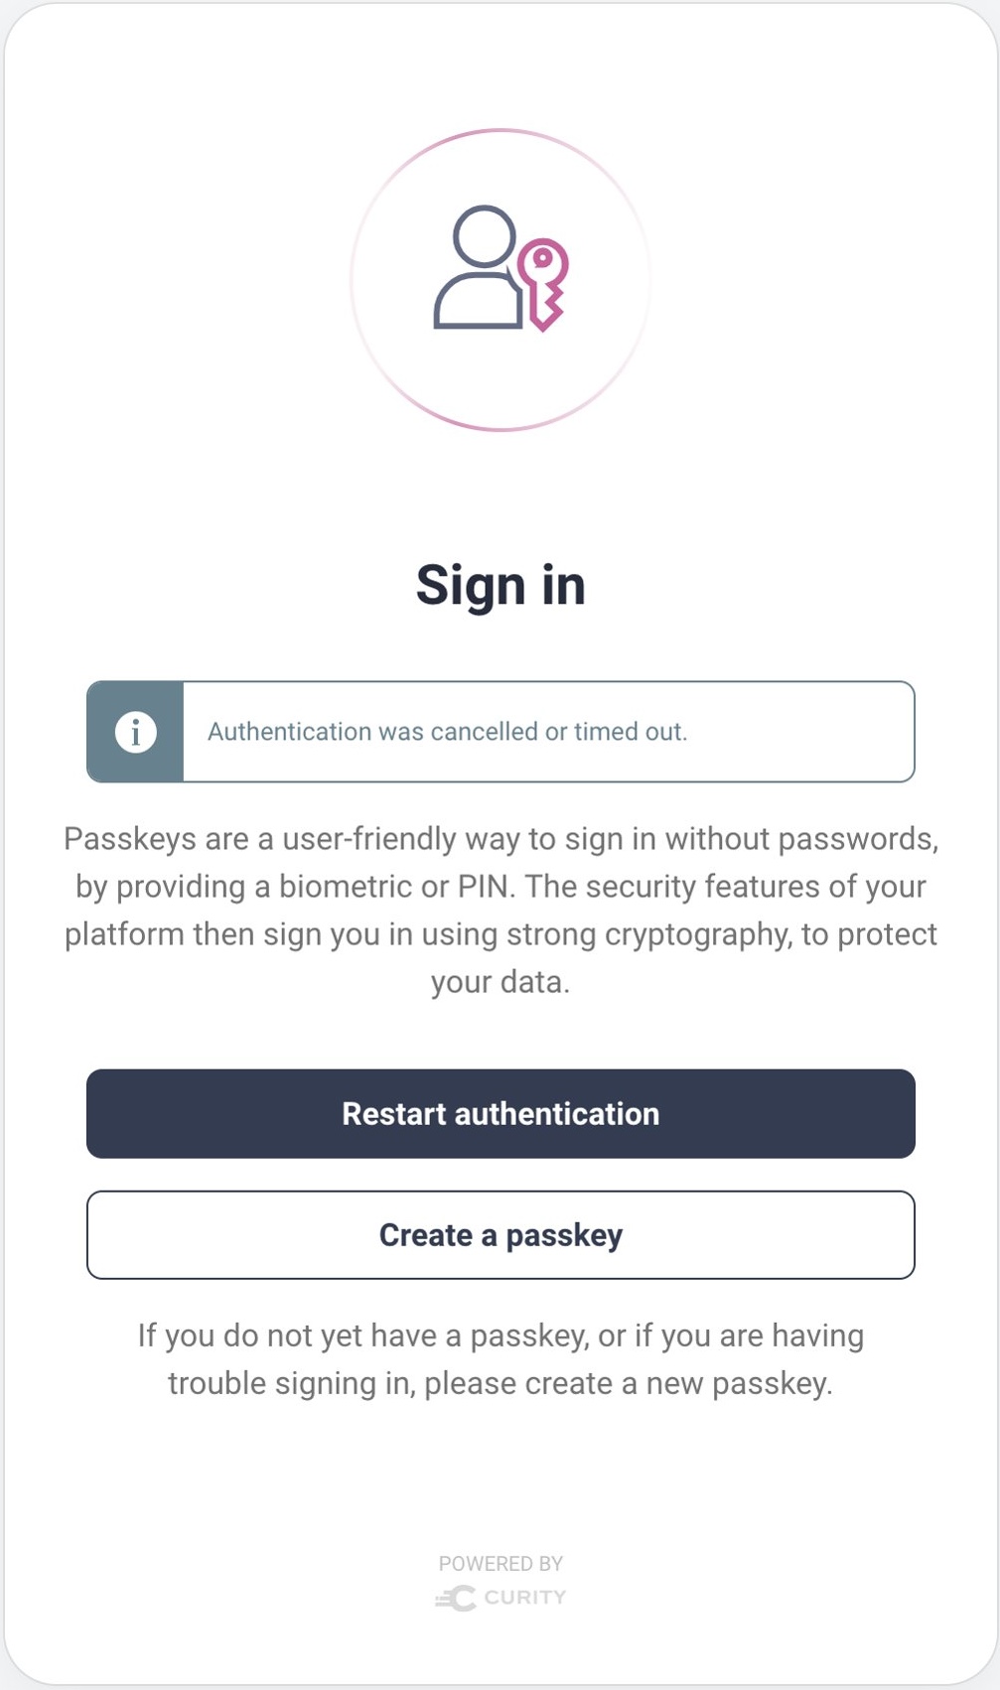
Task: Click Create a passkey
Action: [x=500, y=1234]
